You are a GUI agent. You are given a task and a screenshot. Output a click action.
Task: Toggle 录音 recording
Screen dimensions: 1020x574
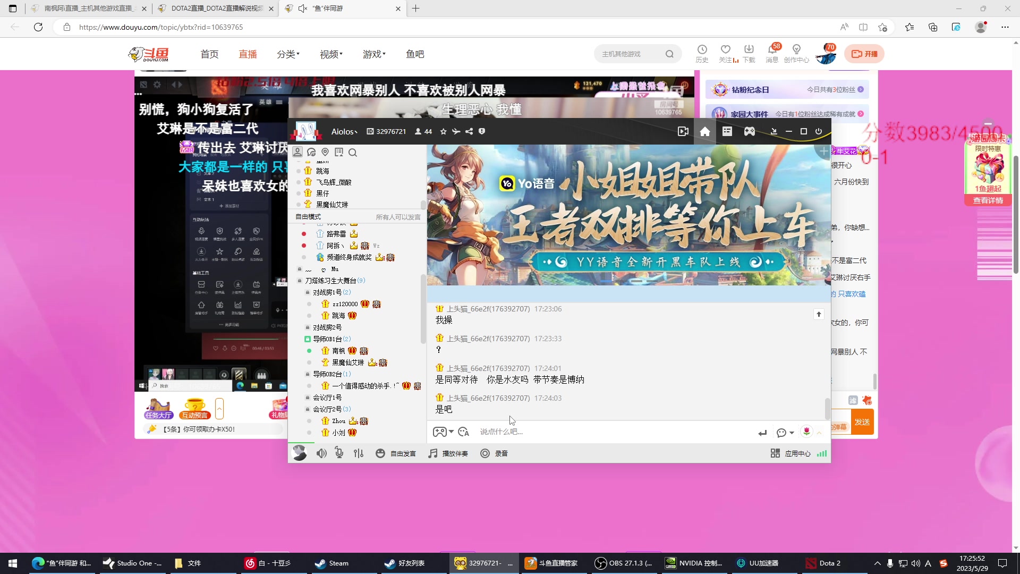point(494,453)
